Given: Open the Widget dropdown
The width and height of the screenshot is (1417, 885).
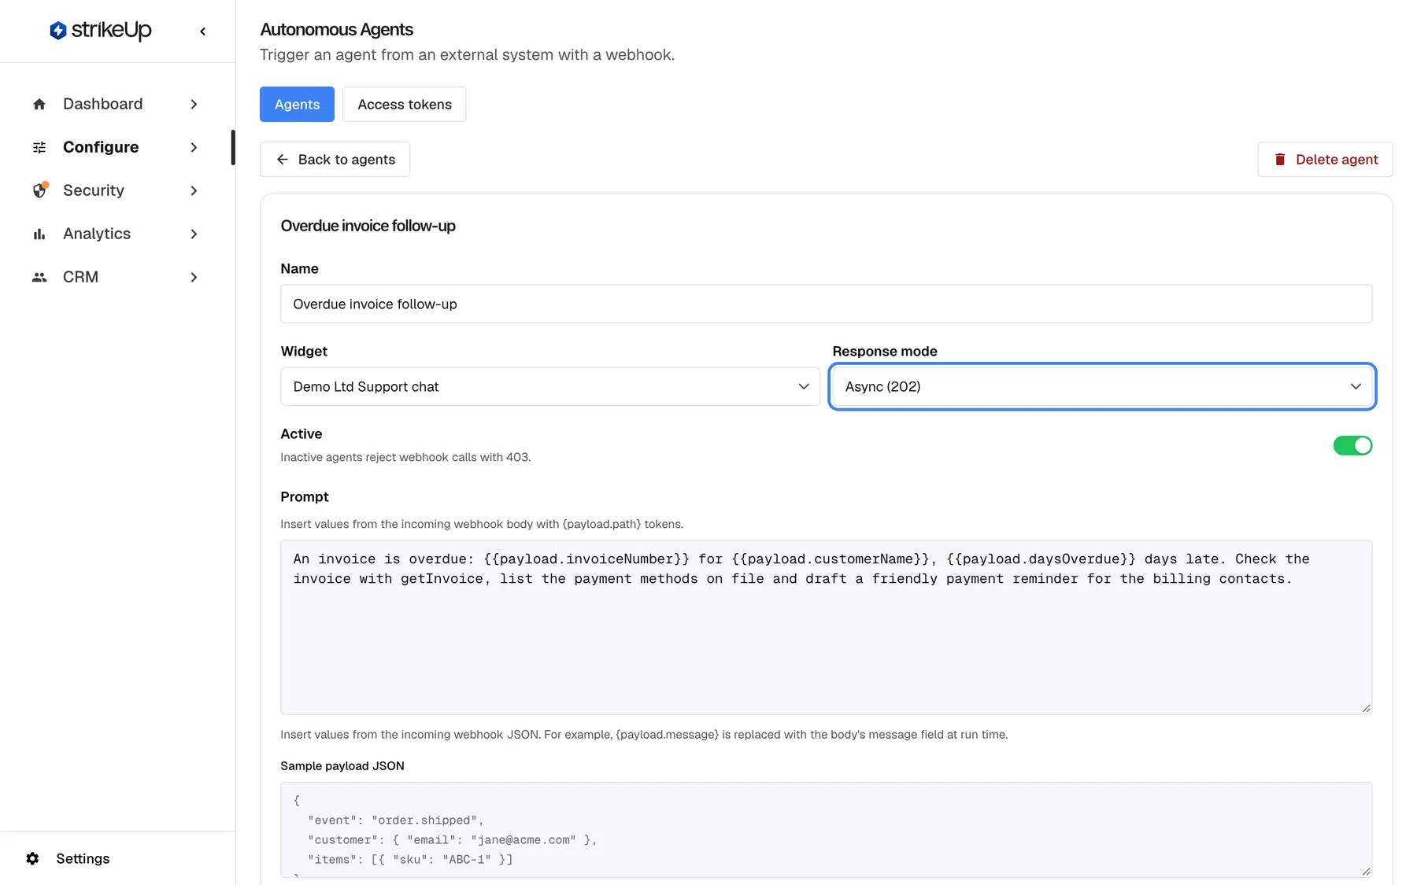Looking at the screenshot, I should coord(550,386).
